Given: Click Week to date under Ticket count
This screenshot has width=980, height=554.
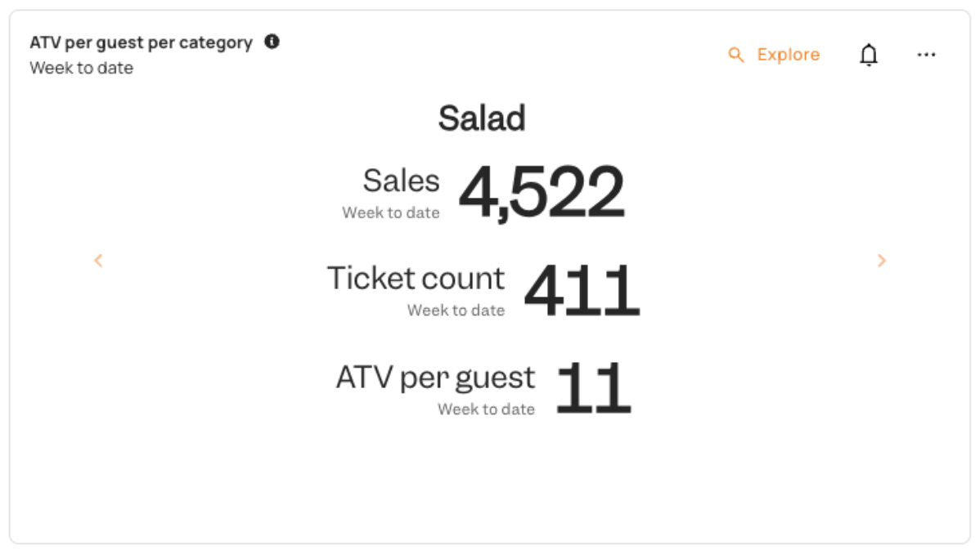Looking at the screenshot, I should tap(456, 311).
